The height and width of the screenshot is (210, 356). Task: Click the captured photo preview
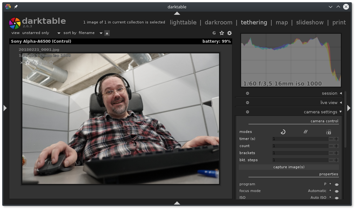pyautogui.click(x=121, y=119)
